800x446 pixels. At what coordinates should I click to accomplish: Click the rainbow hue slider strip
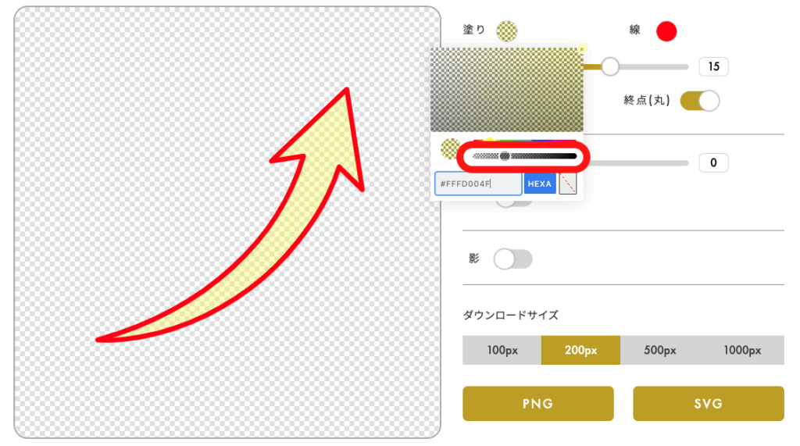(x=524, y=140)
